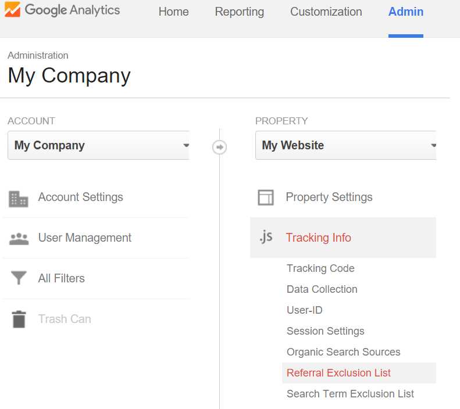The height and width of the screenshot is (409, 460).
Task: Click the Administration label
Action: 38,55
